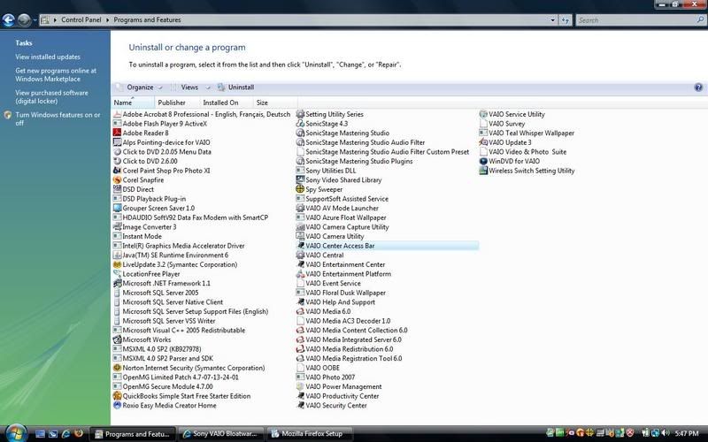Screen dimensions: 708x442
Task: Click the Forward navigation arrow
Action: click(24, 19)
